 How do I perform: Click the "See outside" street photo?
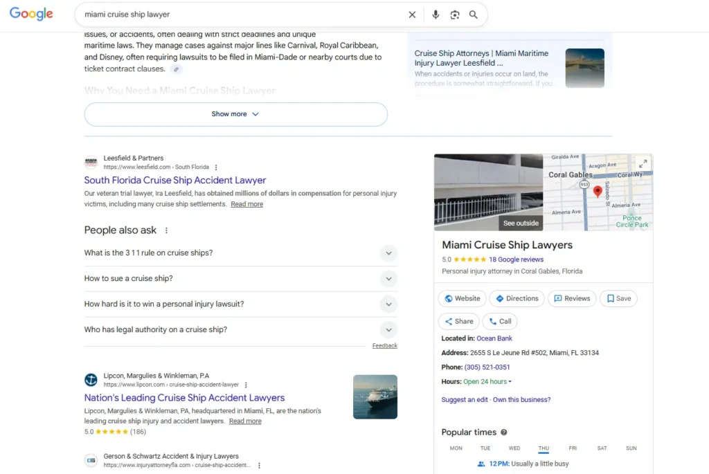click(x=488, y=192)
